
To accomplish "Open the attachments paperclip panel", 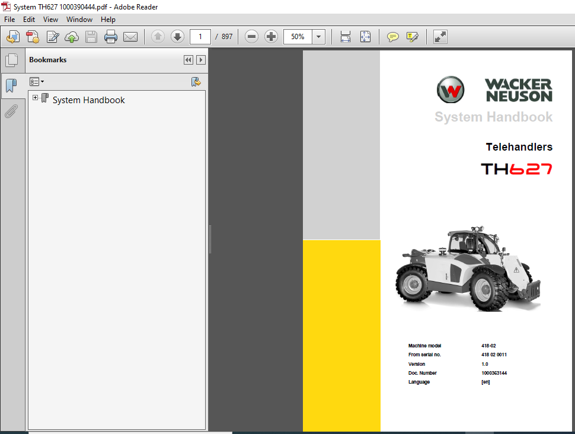I will (12, 111).
